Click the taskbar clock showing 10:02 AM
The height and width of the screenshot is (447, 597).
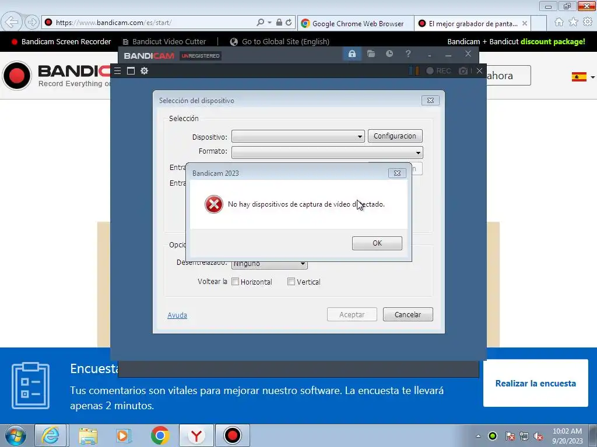point(567,436)
